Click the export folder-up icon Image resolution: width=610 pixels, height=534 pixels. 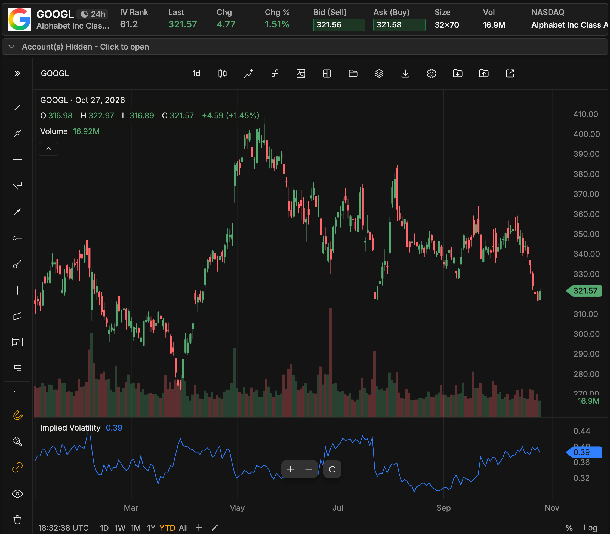pos(484,73)
